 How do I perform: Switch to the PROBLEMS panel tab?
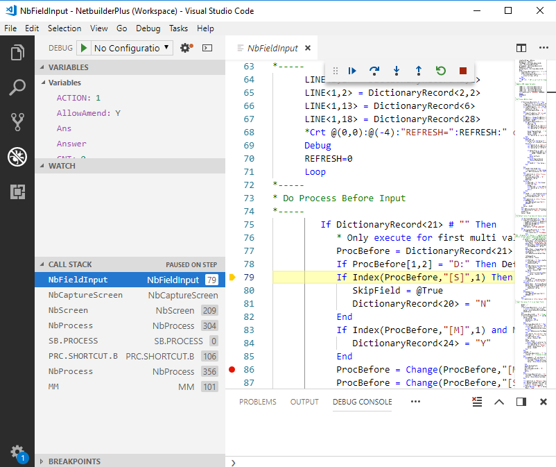258,402
